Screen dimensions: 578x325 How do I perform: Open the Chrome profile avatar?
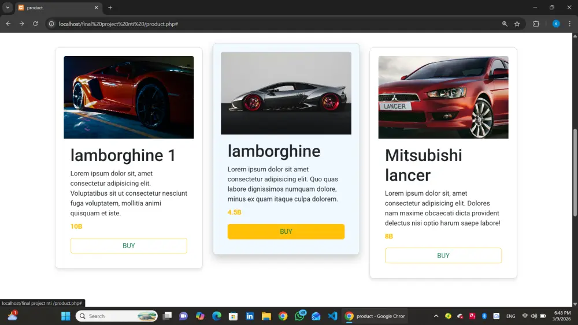tap(556, 24)
